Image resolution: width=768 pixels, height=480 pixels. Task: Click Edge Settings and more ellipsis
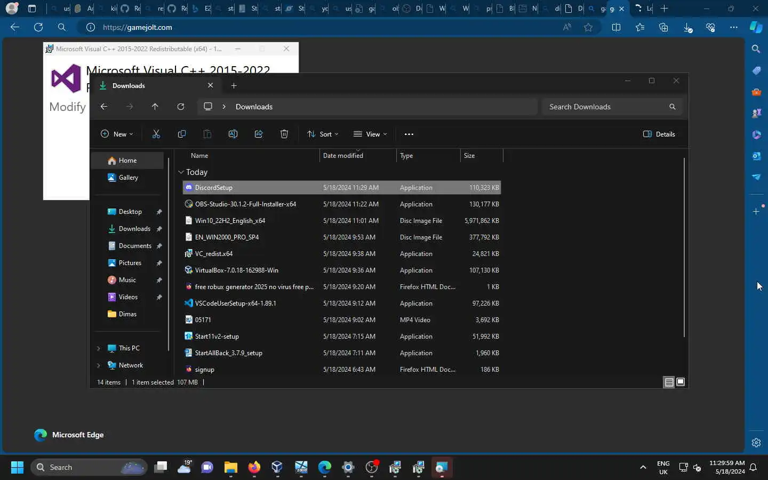pos(734,27)
